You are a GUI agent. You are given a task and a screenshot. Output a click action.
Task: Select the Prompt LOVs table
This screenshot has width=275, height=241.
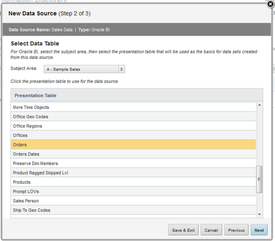point(133,191)
